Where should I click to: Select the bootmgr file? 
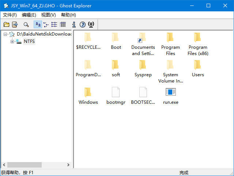[116, 96]
